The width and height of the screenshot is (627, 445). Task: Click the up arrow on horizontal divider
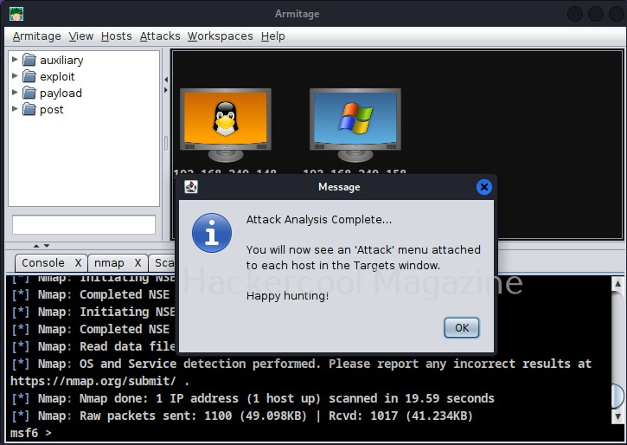coord(36,246)
